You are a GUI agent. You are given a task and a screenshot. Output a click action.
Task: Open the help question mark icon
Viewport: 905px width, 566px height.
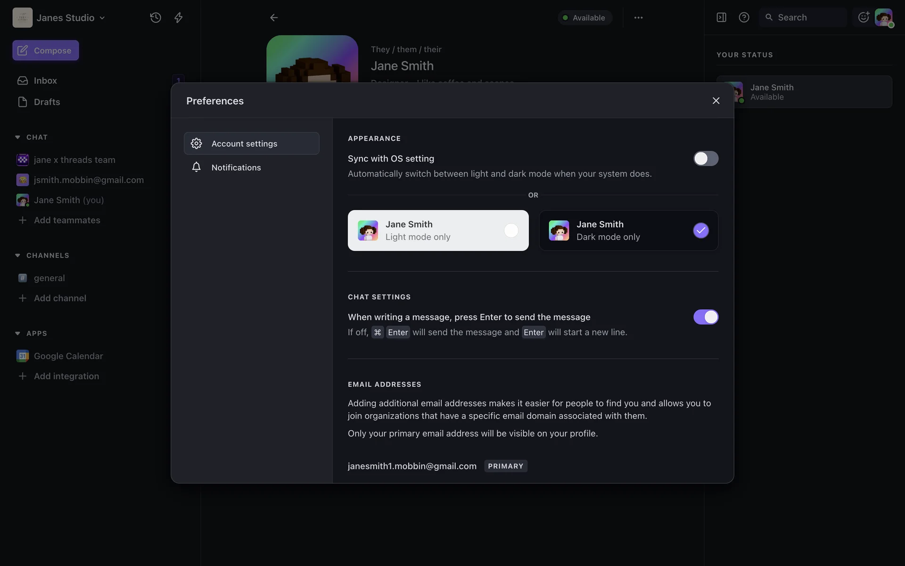[x=744, y=17]
